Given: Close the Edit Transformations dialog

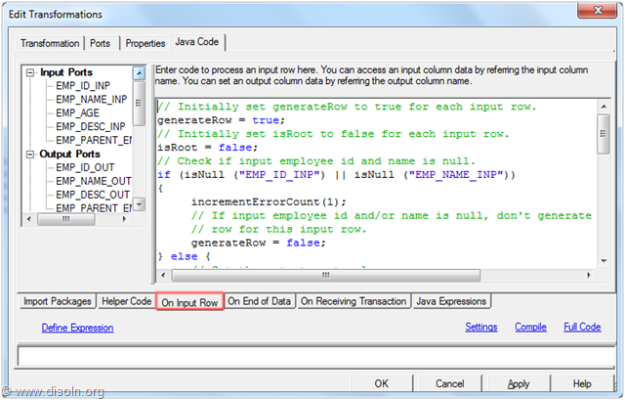Looking at the screenshot, I should click(597, 10).
